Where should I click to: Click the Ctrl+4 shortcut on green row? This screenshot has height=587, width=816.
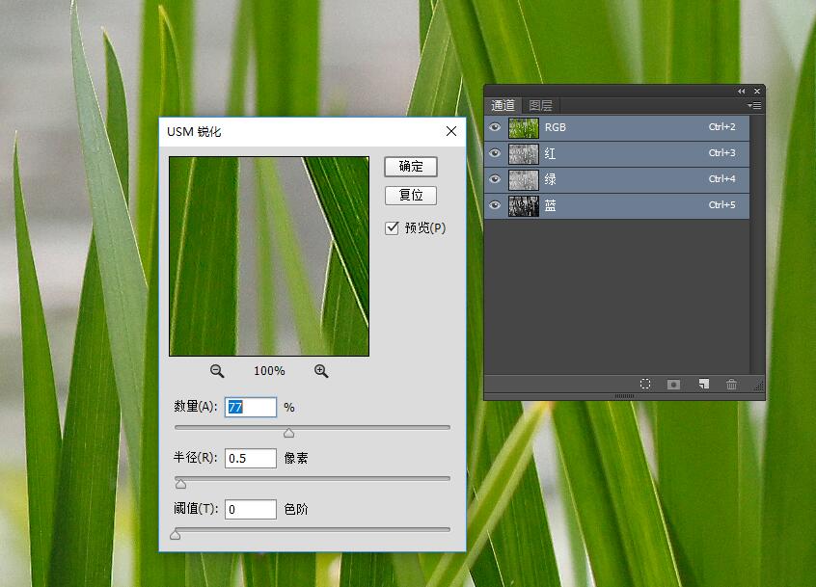coord(721,179)
